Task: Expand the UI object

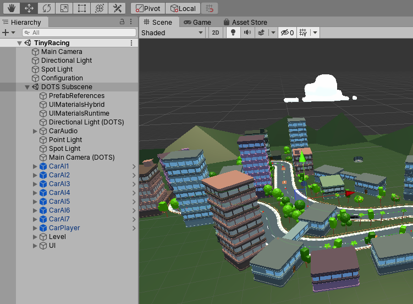Action: [35, 246]
